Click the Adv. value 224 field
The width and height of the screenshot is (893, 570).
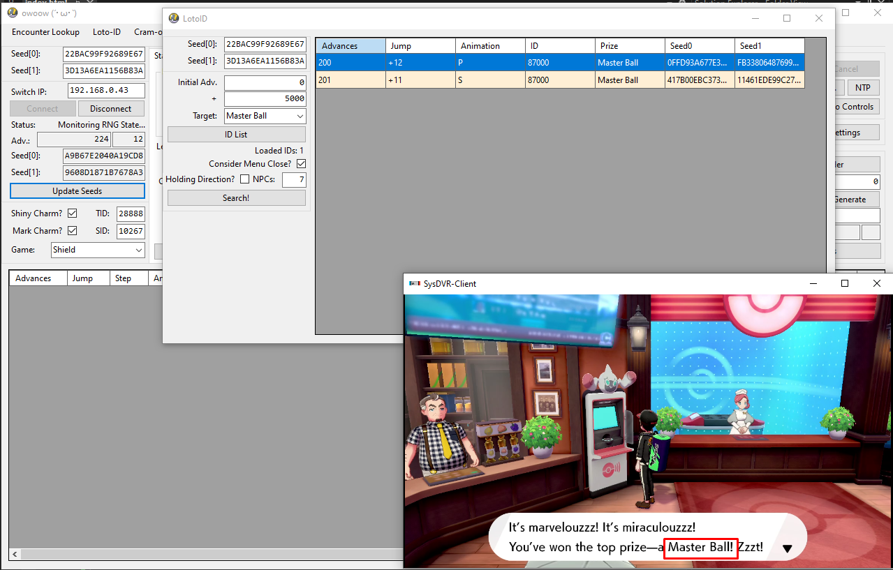click(x=74, y=139)
